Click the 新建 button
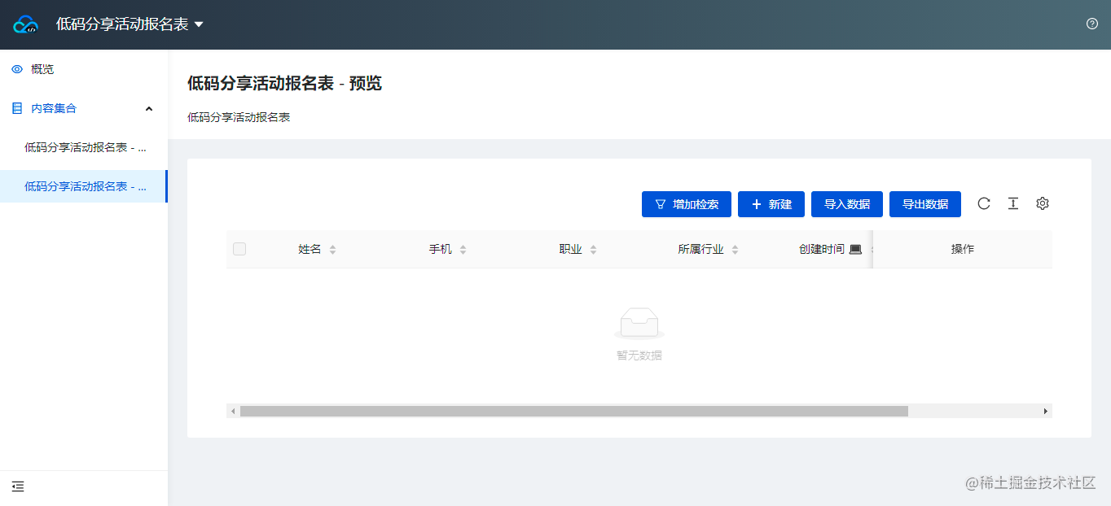 pos(771,204)
